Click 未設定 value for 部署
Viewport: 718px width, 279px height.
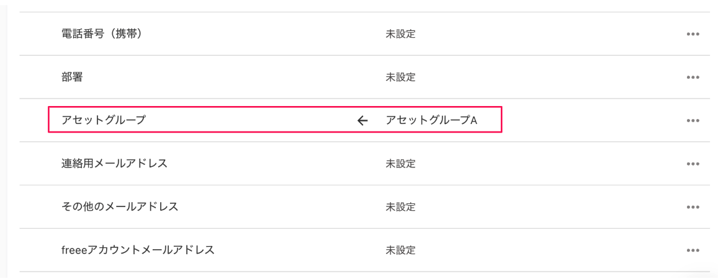tap(400, 77)
